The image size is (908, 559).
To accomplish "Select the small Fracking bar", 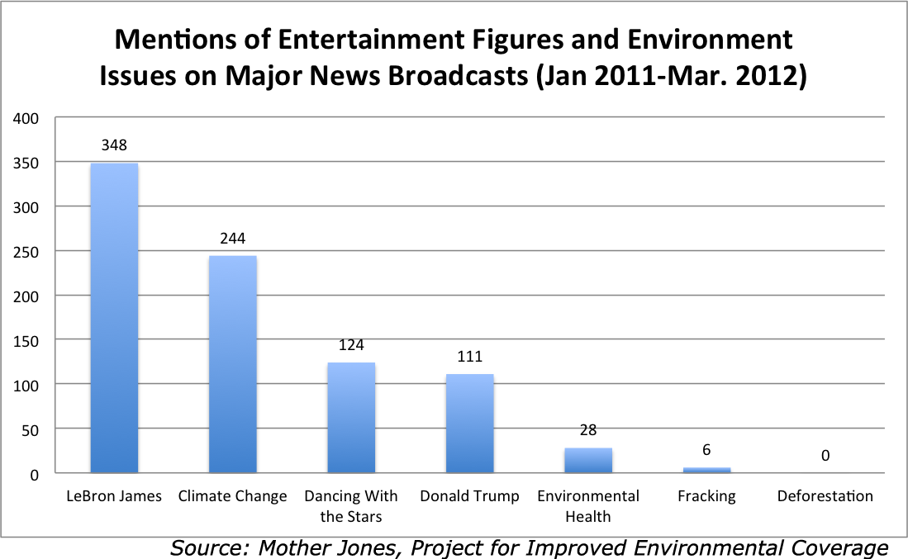I will click(706, 470).
